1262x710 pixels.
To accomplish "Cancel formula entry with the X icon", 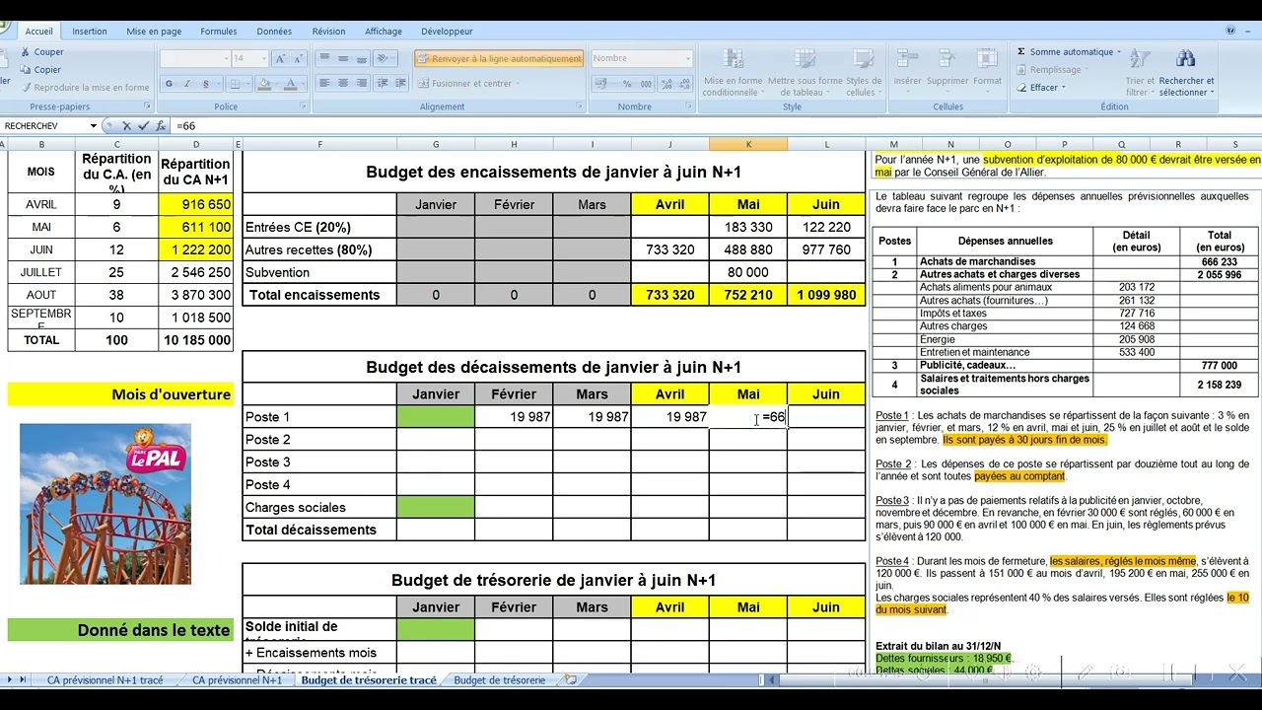I will (126, 126).
